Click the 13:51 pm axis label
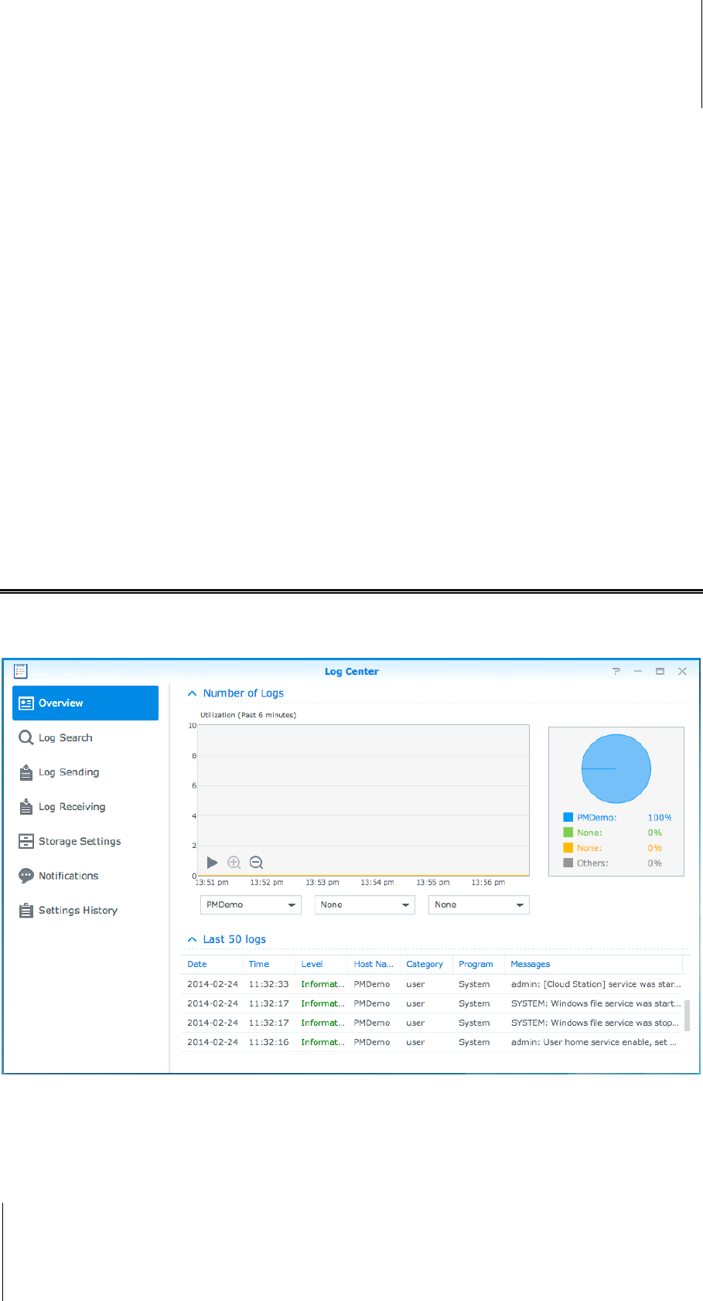 coord(212,882)
